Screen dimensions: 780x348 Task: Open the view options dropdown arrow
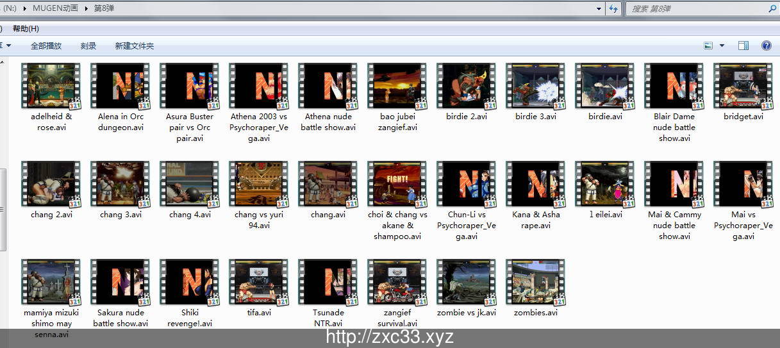point(722,46)
